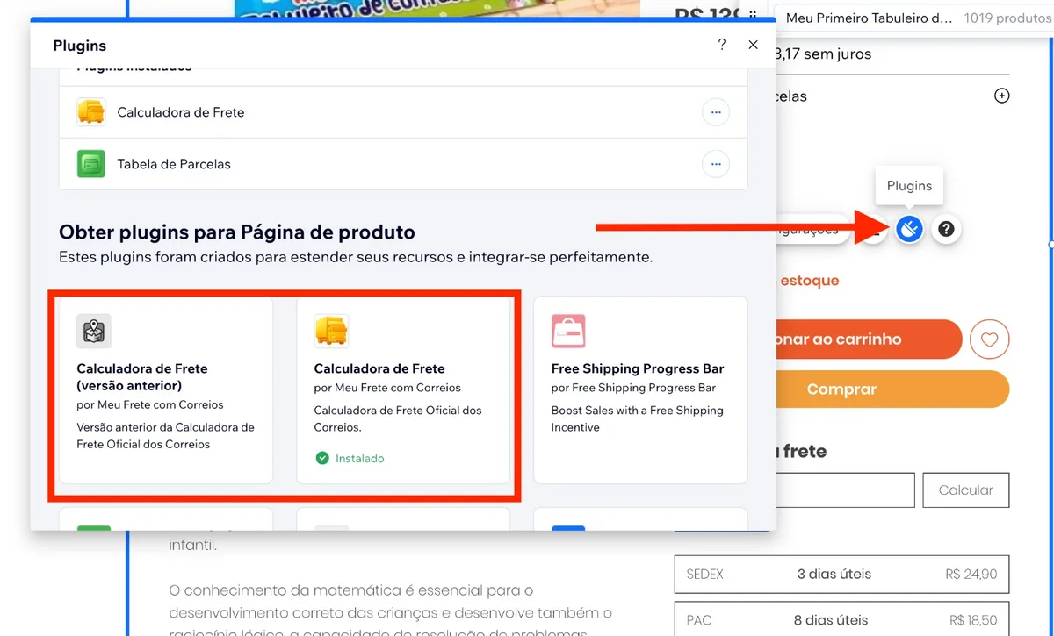Click the help question mark in floating toolbar

tap(946, 230)
